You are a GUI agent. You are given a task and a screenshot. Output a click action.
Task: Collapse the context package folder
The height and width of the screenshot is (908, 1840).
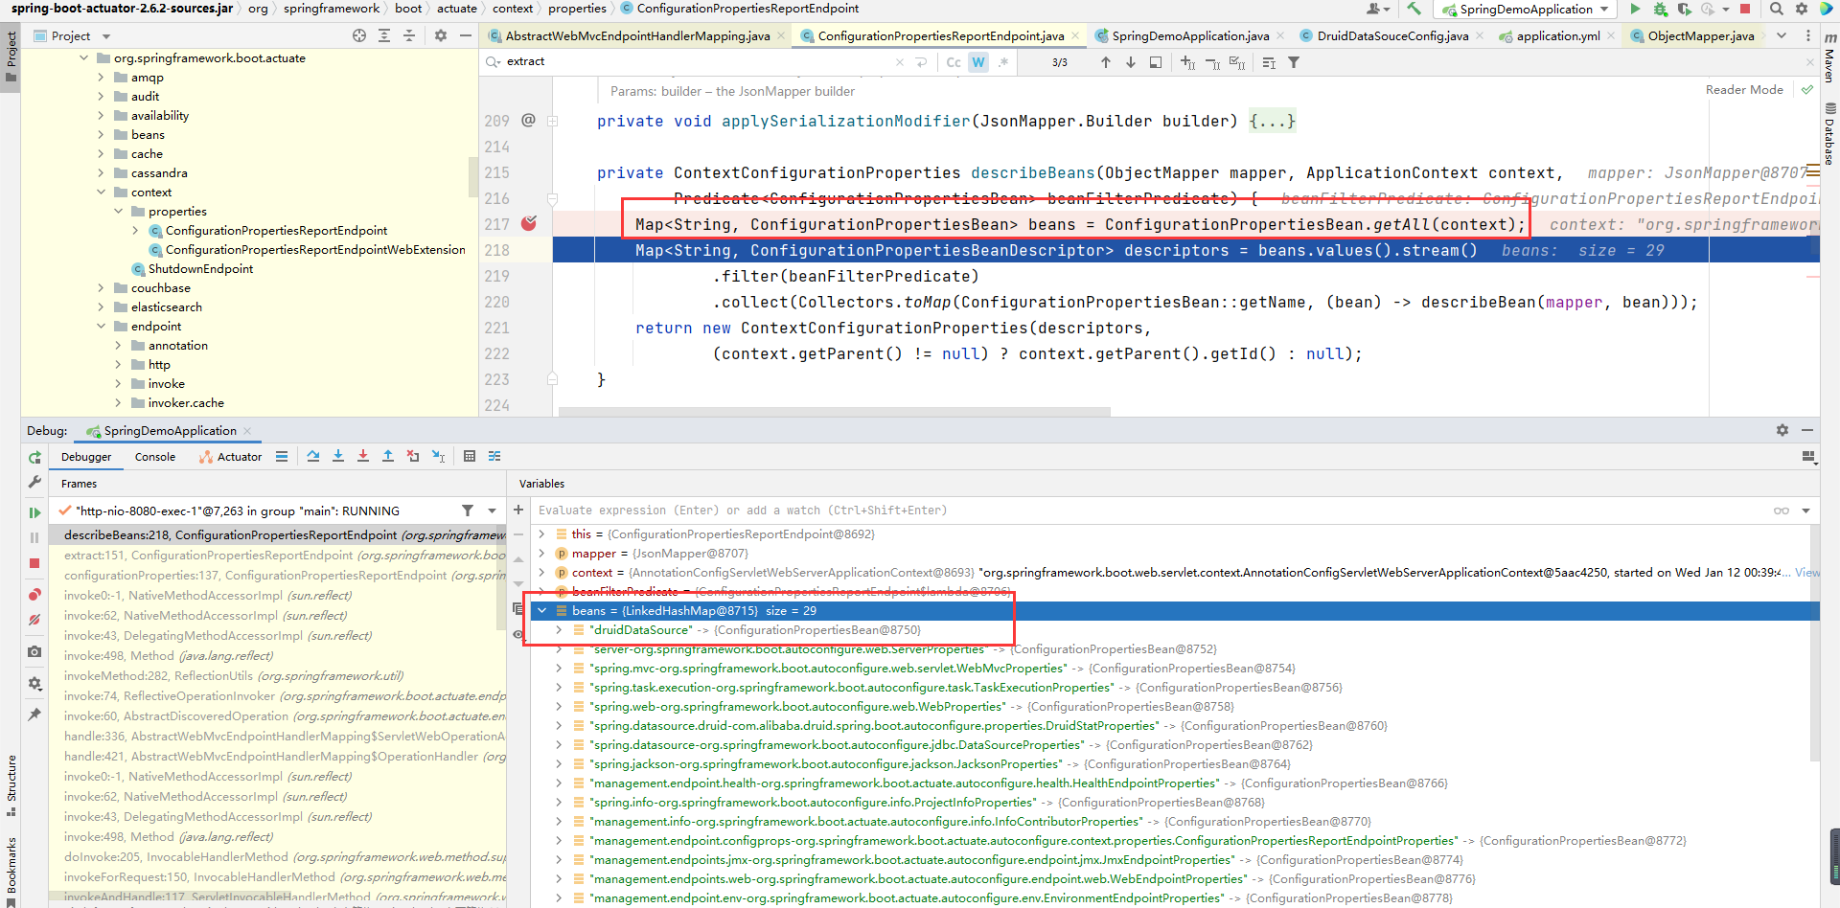point(101,193)
